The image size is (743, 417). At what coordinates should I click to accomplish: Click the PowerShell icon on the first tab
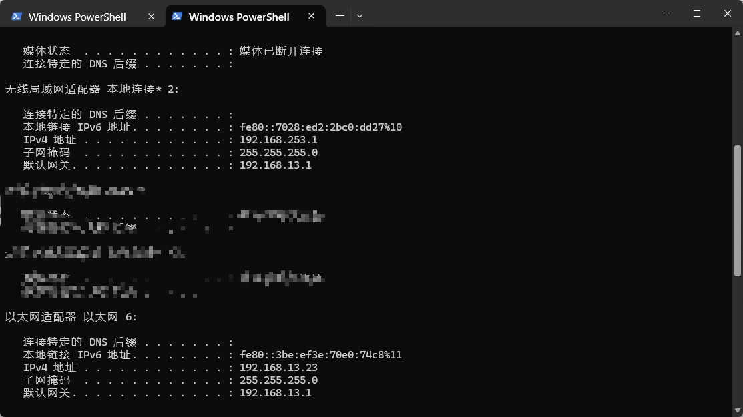tap(17, 17)
